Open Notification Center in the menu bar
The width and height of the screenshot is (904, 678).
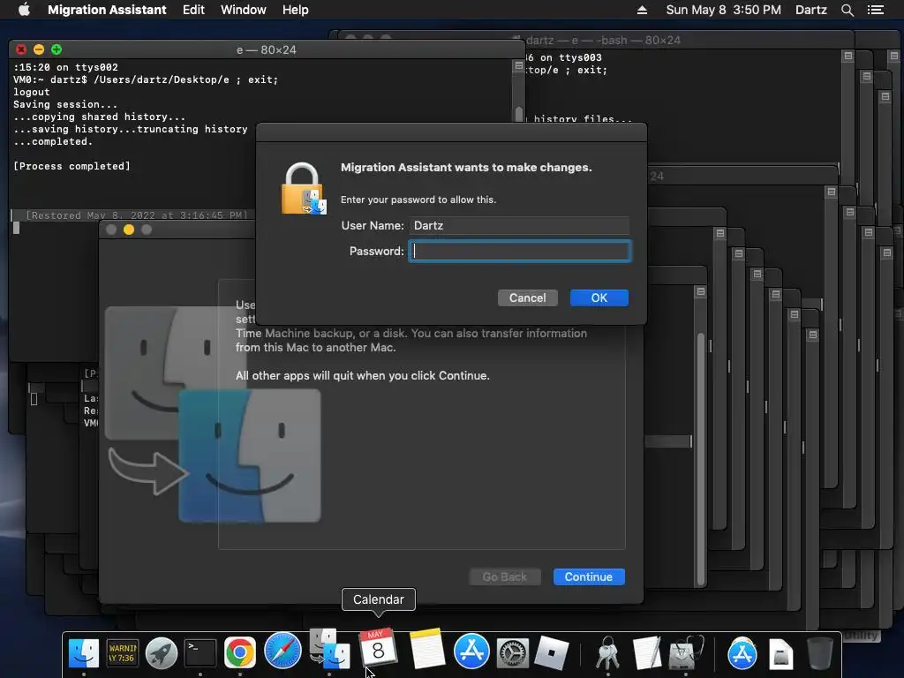click(875, 10)
